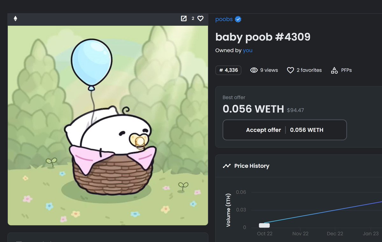382x242 pixels.
Task: Click the '0.03' y-axis value
Action: pyautogui.click(x=241, y=210)
